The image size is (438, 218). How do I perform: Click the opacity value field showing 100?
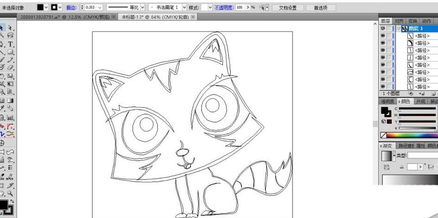[x=240, y=7]
